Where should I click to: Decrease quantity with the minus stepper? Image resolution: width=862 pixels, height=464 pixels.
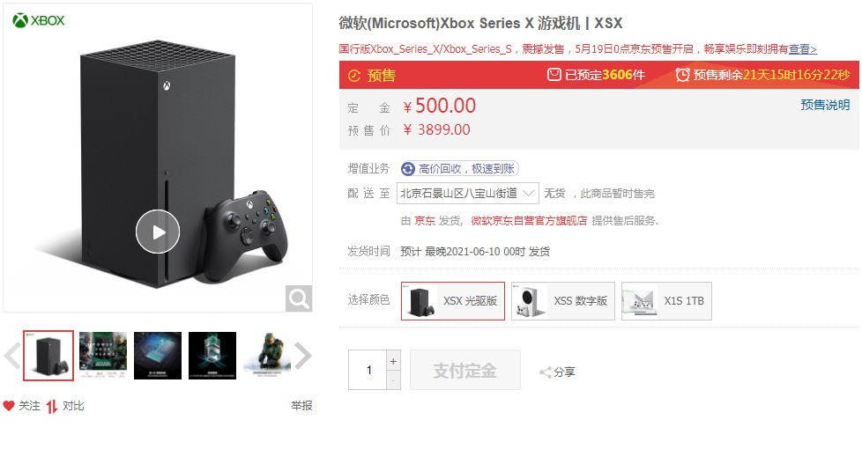[x=393, y=380]
